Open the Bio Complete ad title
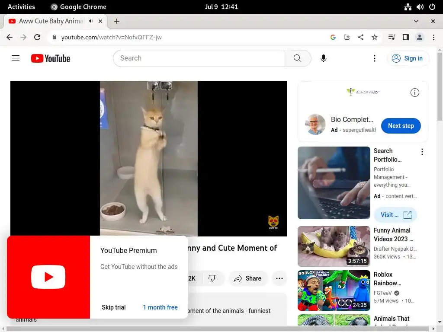Image resolution: width=443 pixels, height=332 pixels. (352, 119)
